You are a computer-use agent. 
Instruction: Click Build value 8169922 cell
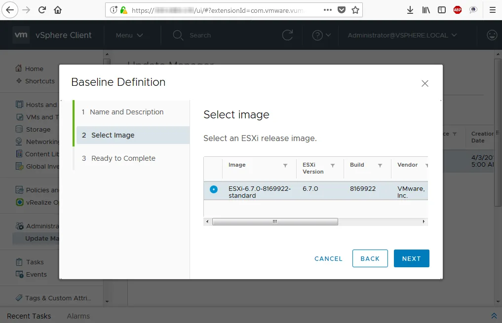(363, 189)
